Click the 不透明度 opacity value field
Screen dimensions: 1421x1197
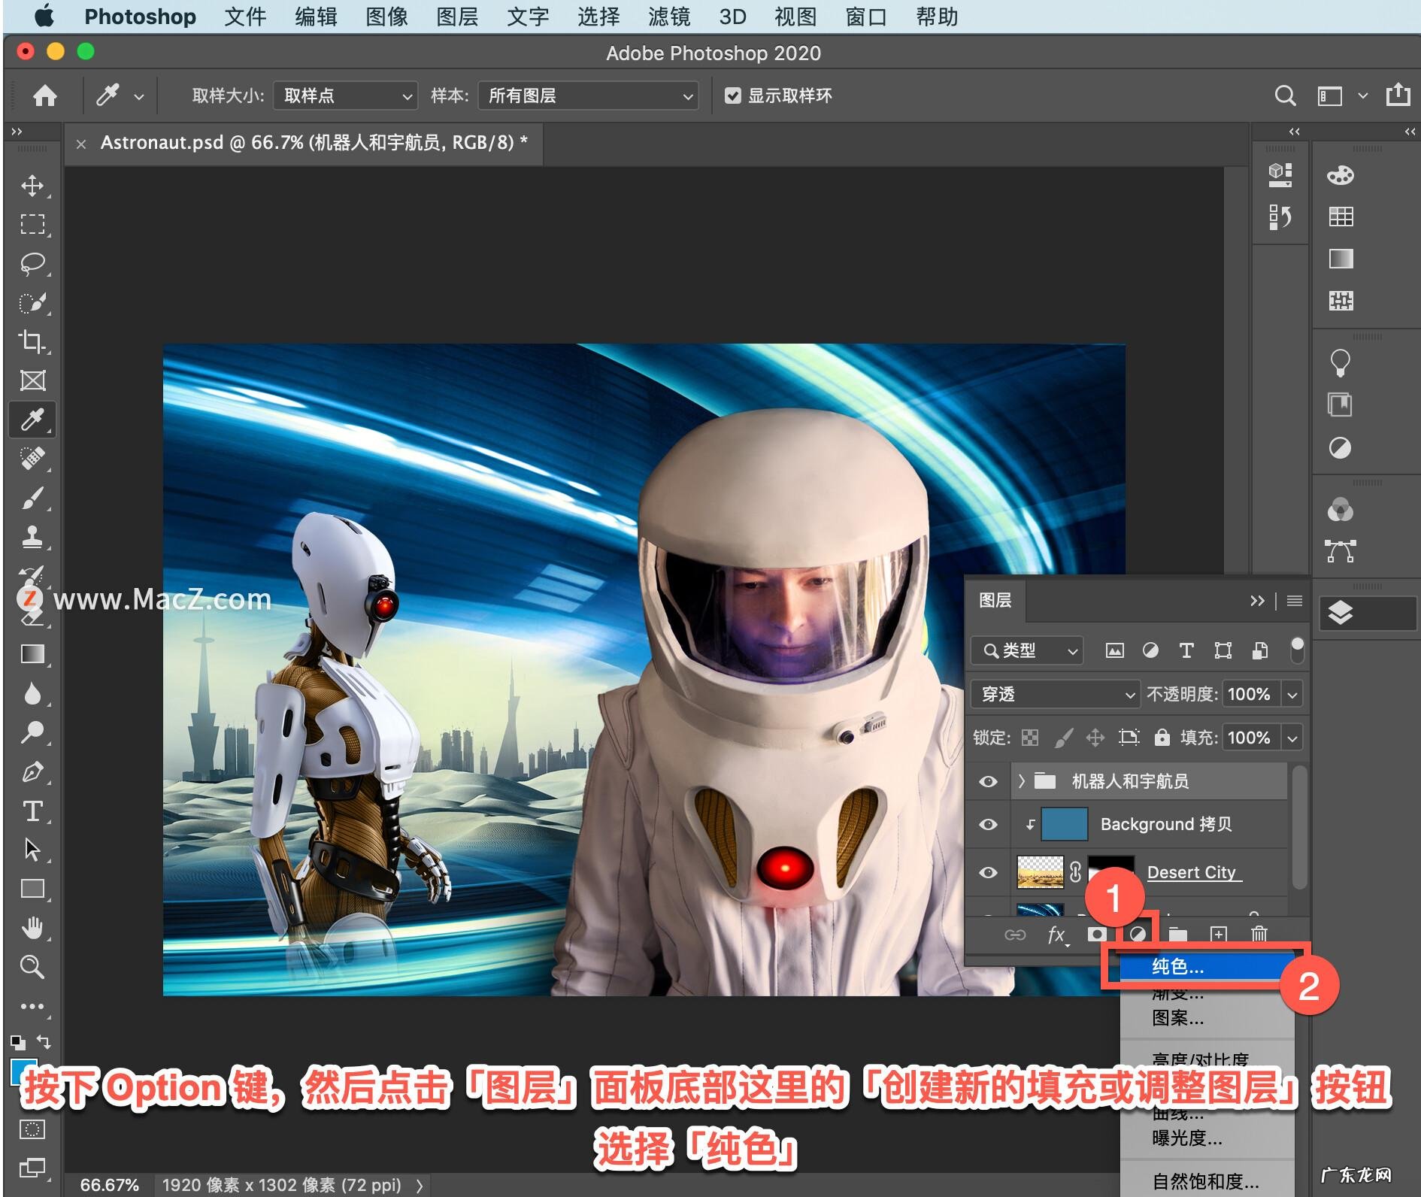[x=1249, y=694]
